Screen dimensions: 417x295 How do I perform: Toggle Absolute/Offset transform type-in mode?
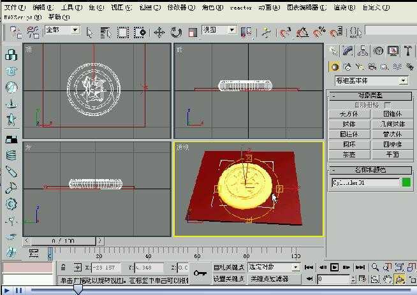point(77,267)
